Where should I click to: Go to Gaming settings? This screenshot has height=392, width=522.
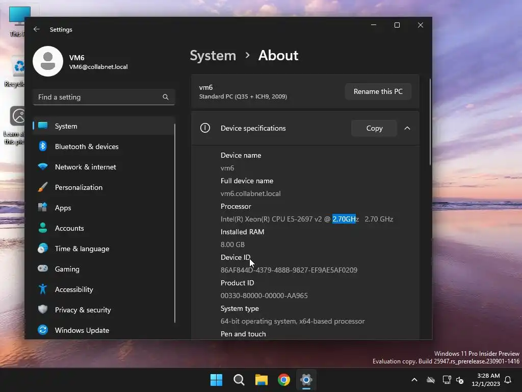[104, 269]
